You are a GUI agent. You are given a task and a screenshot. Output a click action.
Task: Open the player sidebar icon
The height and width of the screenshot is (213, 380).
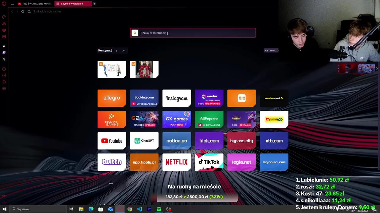click(x=4, y=69)
